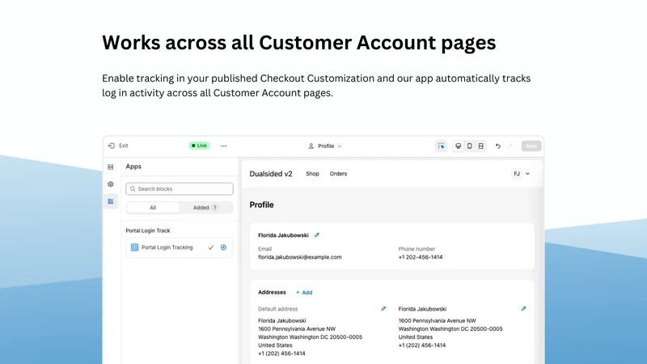Open the Settings gear sidebar icon
The height and width of the screenshot is (364, 647).
111,184
